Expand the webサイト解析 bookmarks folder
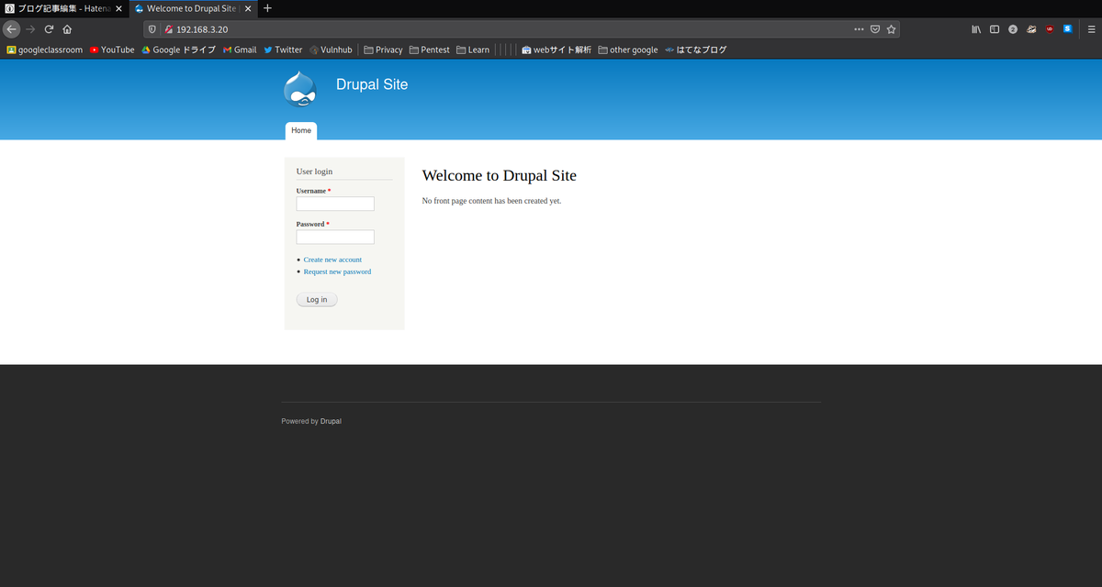1102x587 pixels. pos(557,50)
